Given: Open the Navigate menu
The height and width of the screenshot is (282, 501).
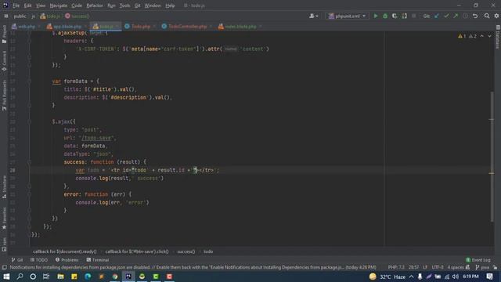Looking at the screenshot, I should [59, 5].
